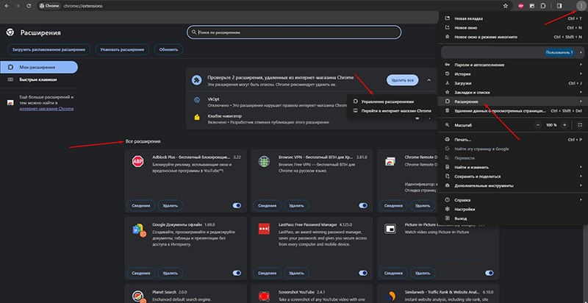Open the интернет-магазине Chrome link in sidebar
Screen dimensions: 588x303
point(46,109)
